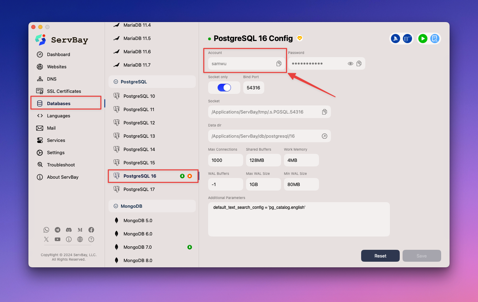Click the green play/start service button

click(x=423, y=39)
